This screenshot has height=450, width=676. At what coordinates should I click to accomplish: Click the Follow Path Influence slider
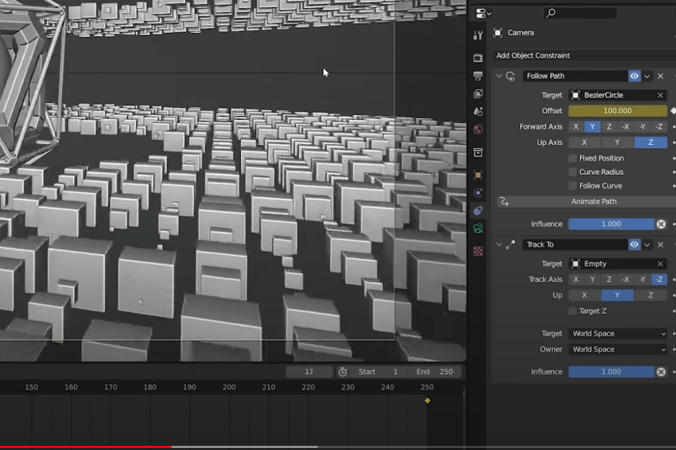[x=611, y=224]
